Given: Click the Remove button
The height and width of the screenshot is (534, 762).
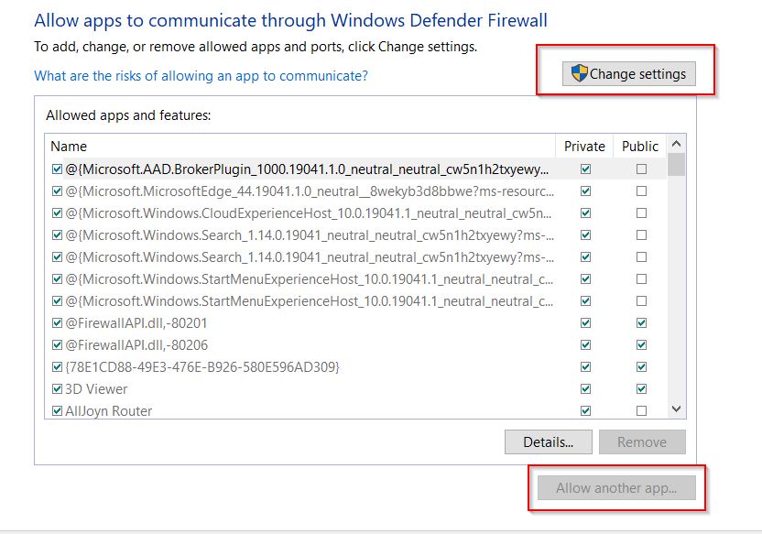Looking at the screenshot, I should (642, 441).
